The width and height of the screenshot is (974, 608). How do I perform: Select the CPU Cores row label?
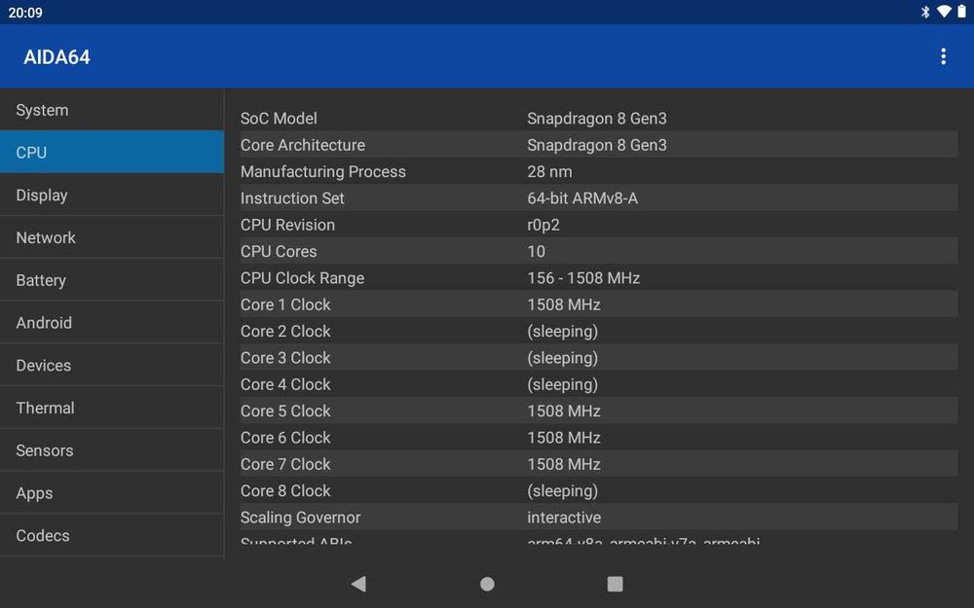(x=279, y=252)
